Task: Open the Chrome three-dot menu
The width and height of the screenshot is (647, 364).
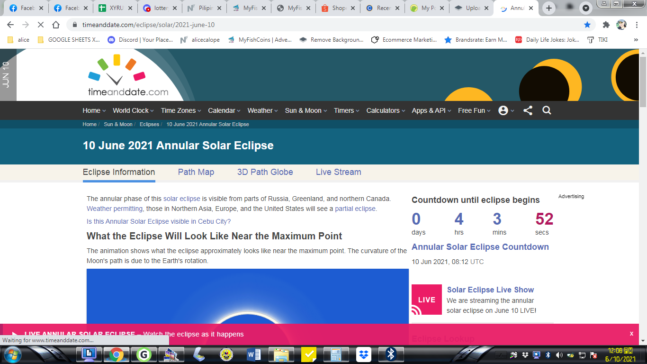Action: pyautogui.click(x=637, y=25)
